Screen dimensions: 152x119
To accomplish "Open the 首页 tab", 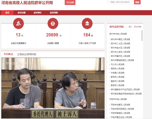I will pyautogui.click(x=7, y=13).
